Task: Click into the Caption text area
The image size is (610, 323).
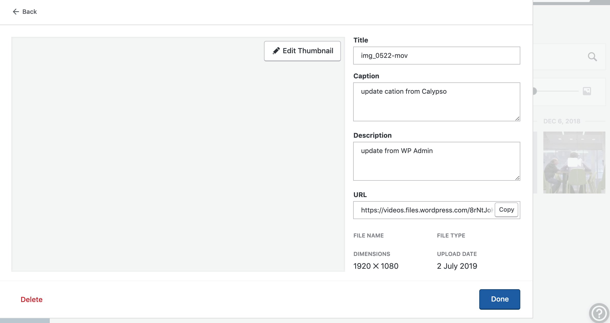Action: pyautogui.click(x=436, y=102)
